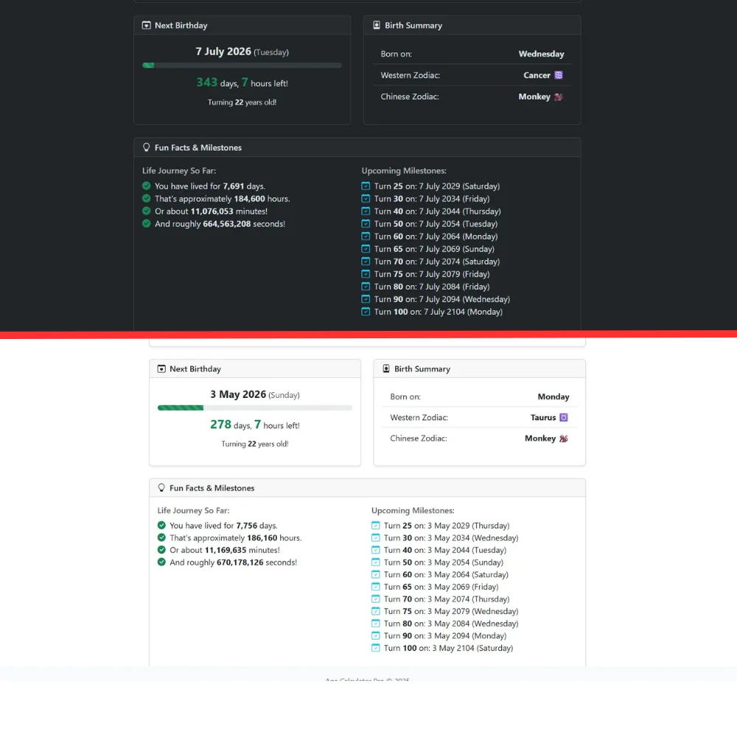Click green check icon next to 186,160 hours
Image resolution: width=737 pixels, height=737 pixels.
pos(161,537)
